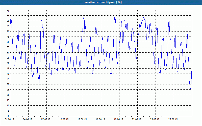Click the y-axis value 5
202x126 pixels.
click(9, 111)
